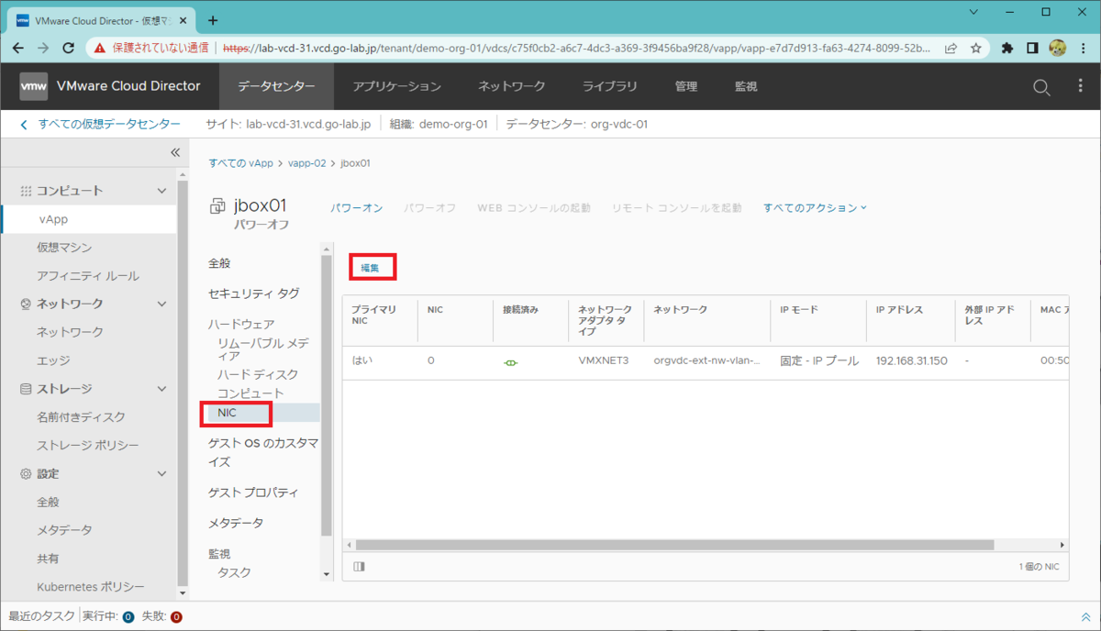1101x631 pixels.
Task: Open the Cloud Director header kebab menu
Action: pos(1080,86)
